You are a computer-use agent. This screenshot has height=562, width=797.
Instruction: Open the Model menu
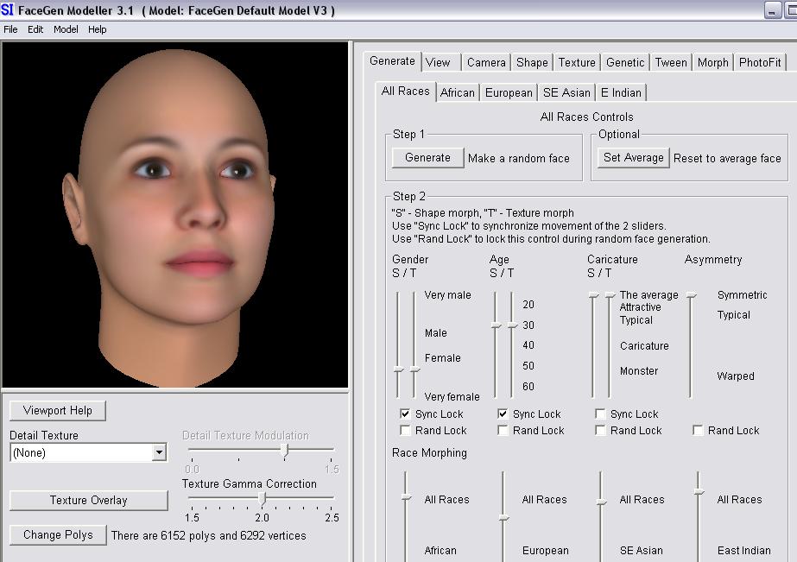point(66,29)
